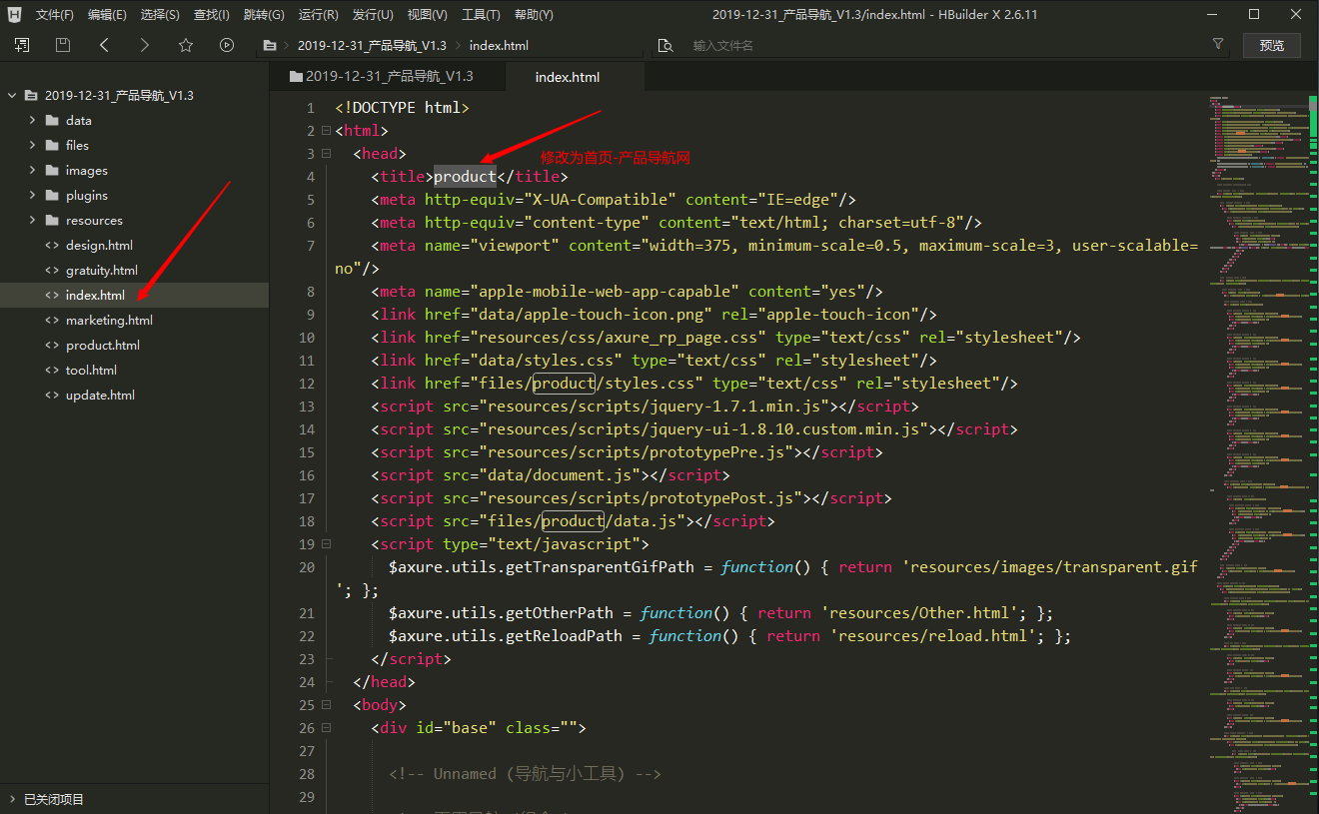Open gratuity.html in the project tree

(102, 271)
